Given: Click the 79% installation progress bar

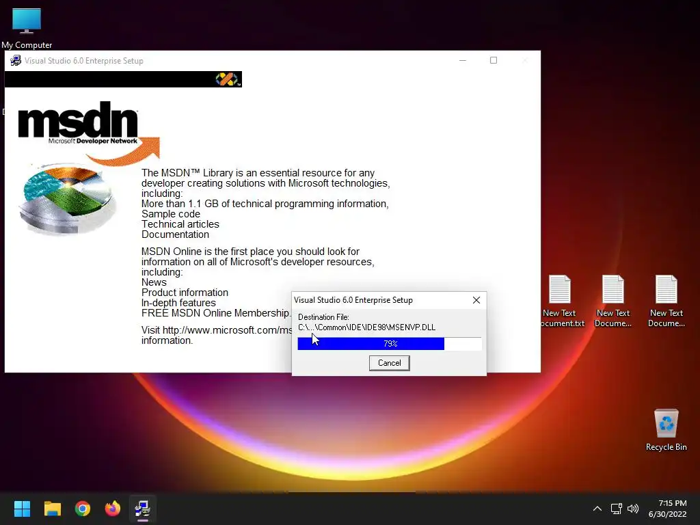Looking at the screenshot, I should 389,343.
